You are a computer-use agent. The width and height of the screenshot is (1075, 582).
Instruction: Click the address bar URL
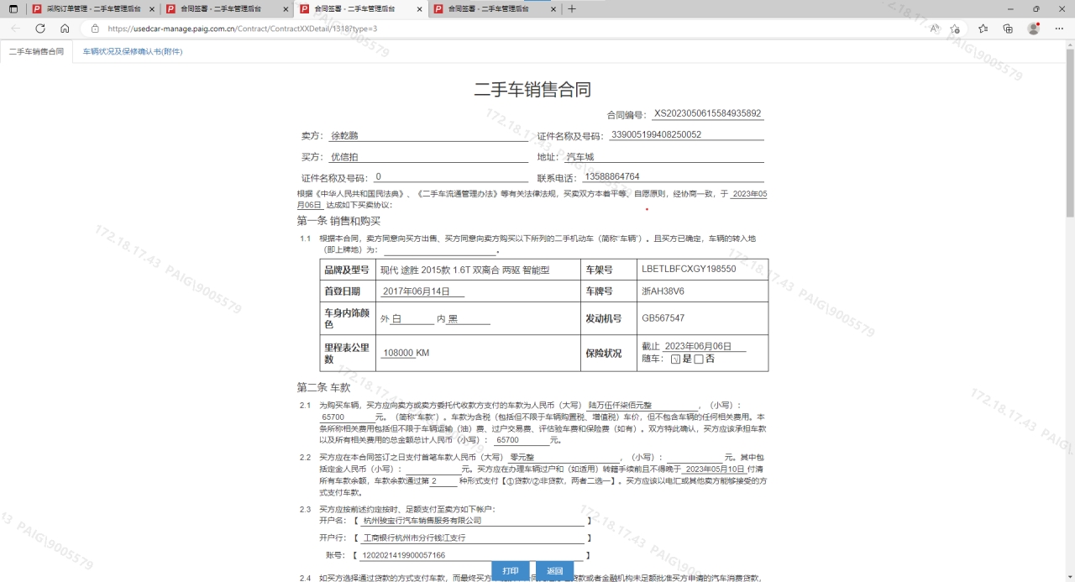click(243, 28)
